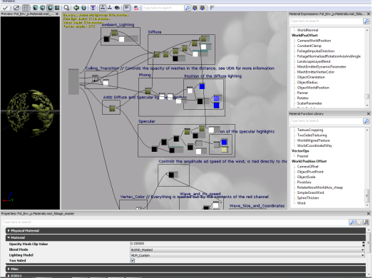This screenshot has height=278, width=373.
Task: Expand the Physical Material section
Action: [x=185, y=231]
